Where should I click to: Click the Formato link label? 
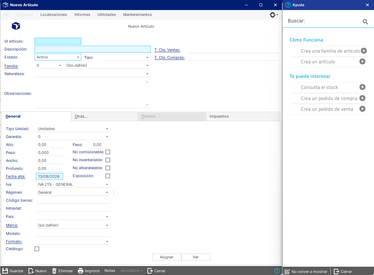14,241
